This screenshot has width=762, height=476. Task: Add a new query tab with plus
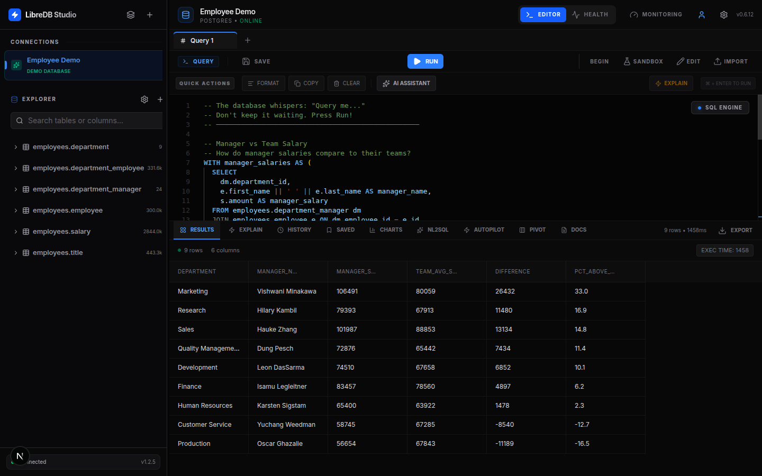point(248,40)
